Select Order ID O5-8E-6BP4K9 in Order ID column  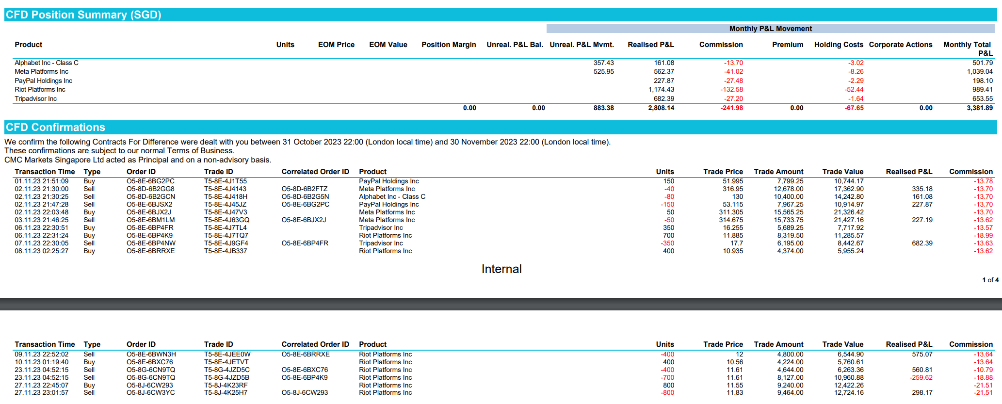[x=149, y=235]
